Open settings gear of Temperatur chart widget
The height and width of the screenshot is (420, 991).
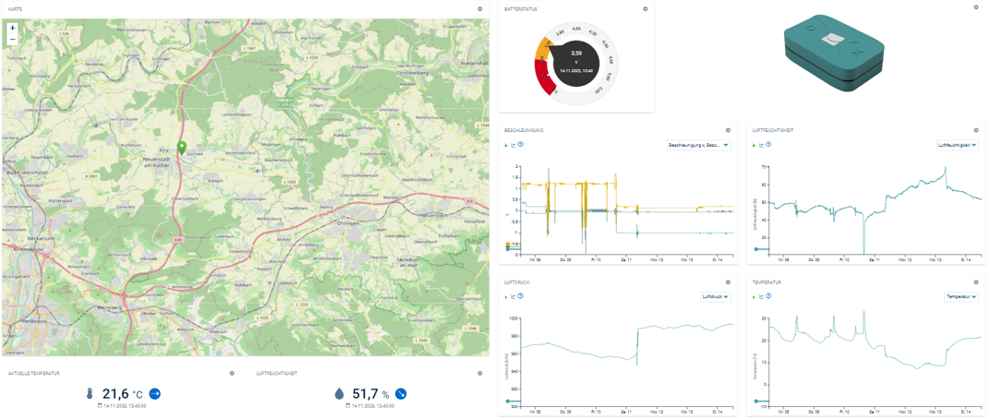coord(976,282)
